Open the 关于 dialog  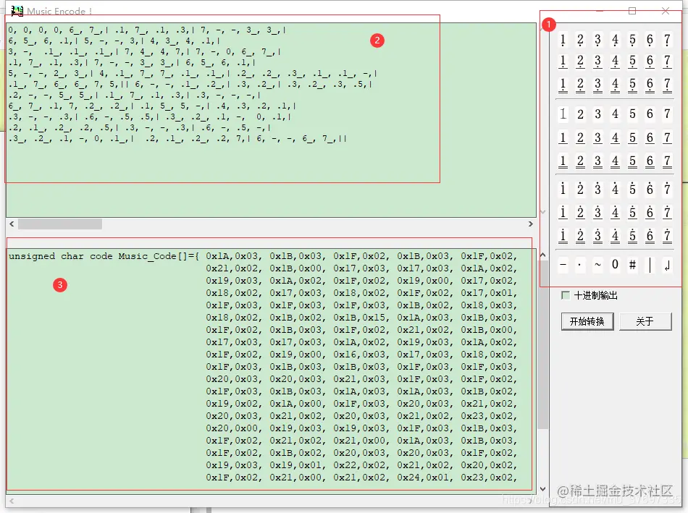tap(645, 321)
